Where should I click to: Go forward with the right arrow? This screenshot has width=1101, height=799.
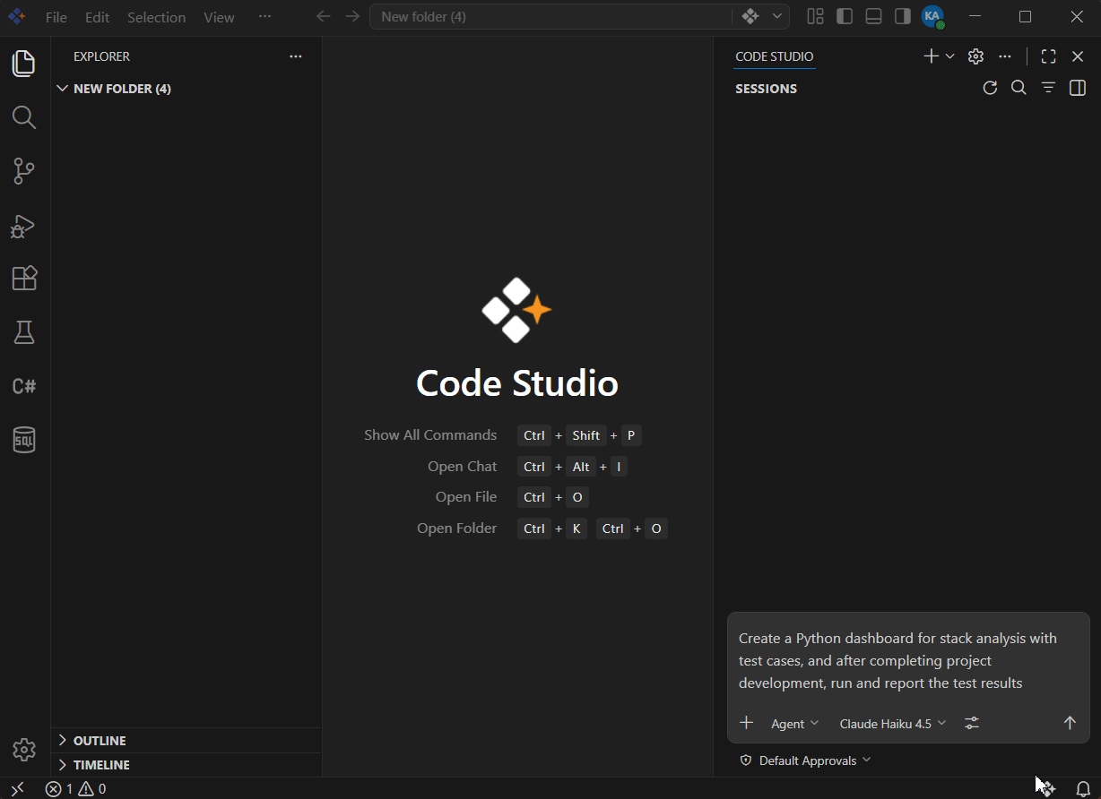[352, 16]
